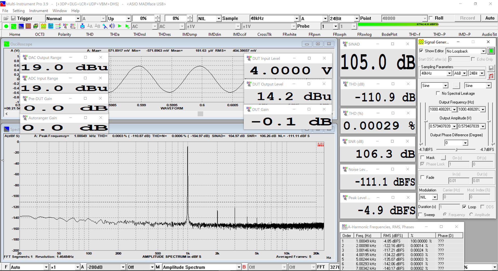Click the green play button in toolbar
The width and height of the screenshot is (498, 271).
click(x=120, y=26)
